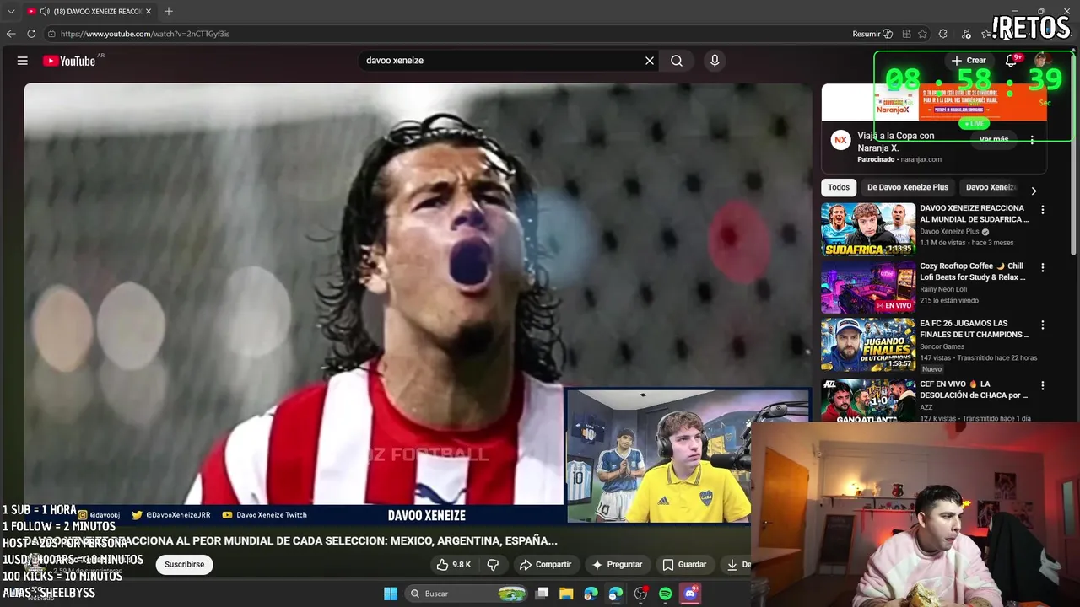1080x607 pixels.
Task: Open the Cozy Rooftop Coffee live thumbnail
Action: (868, 287)
